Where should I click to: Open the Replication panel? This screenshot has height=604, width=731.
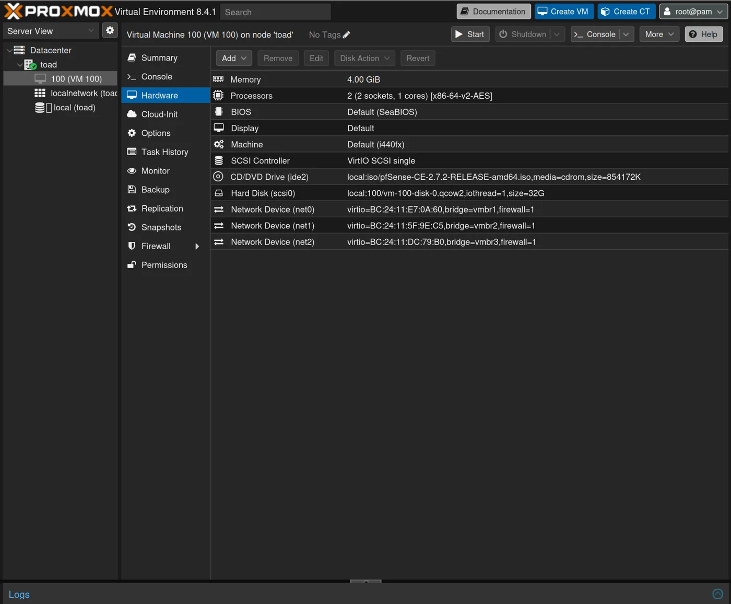(162, 208)
